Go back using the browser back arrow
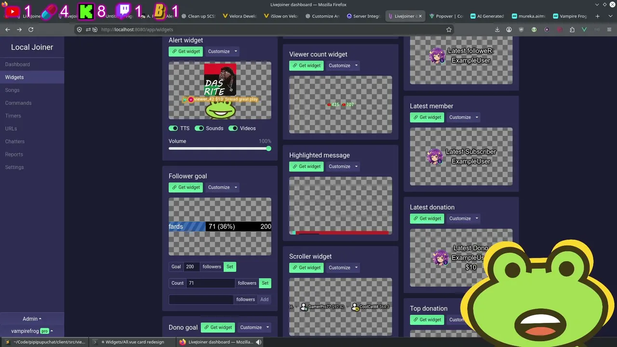Viewport: 617px width, 347px height. (x=8, y=29)
